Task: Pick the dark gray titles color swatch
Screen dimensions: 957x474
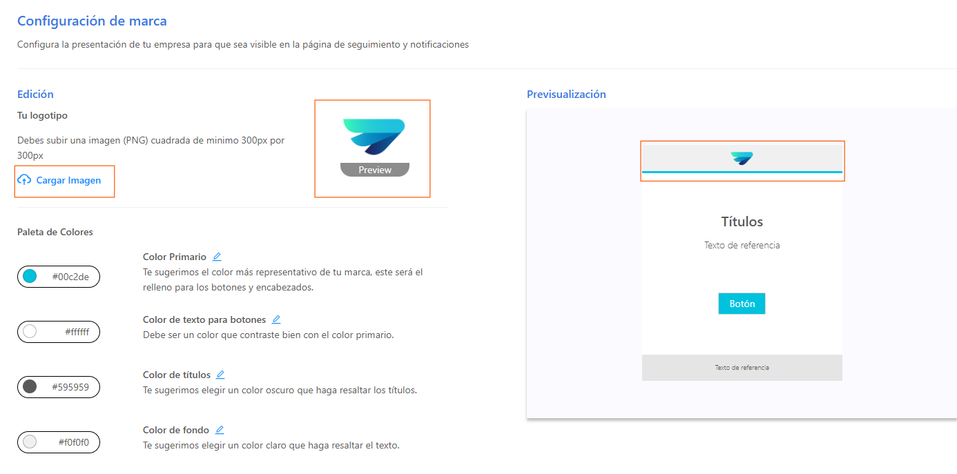Action: click(x=30, y=387)
